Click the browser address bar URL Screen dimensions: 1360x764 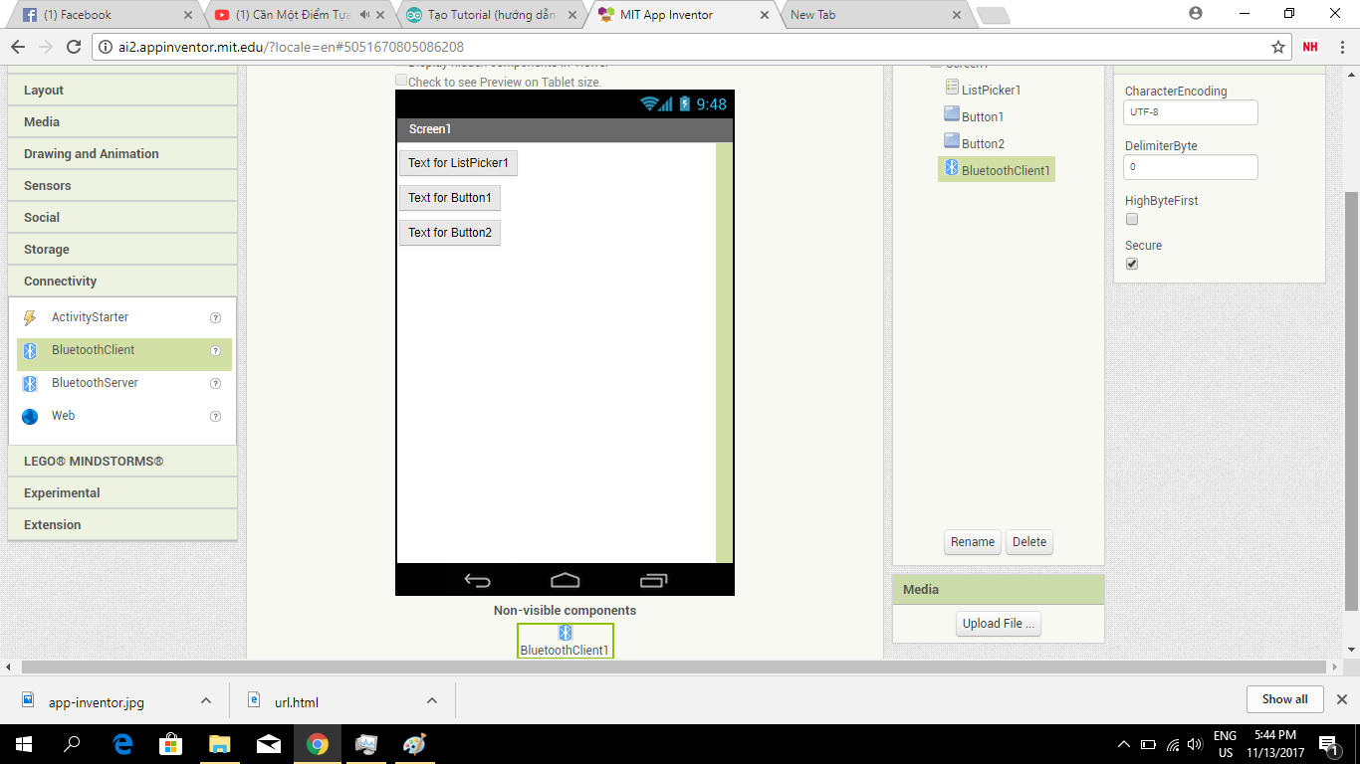coord(294,47)
